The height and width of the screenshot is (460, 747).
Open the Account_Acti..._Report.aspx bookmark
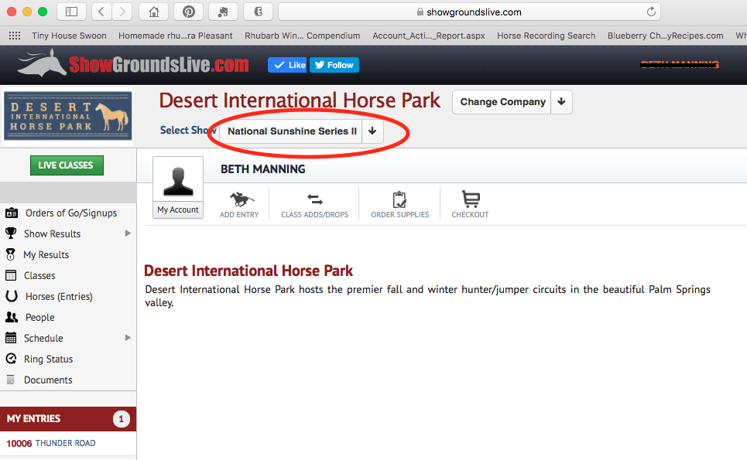click(x=429, y=36)
